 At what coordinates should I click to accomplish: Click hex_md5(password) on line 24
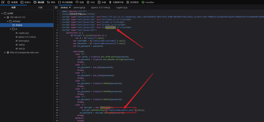point(103,67)
